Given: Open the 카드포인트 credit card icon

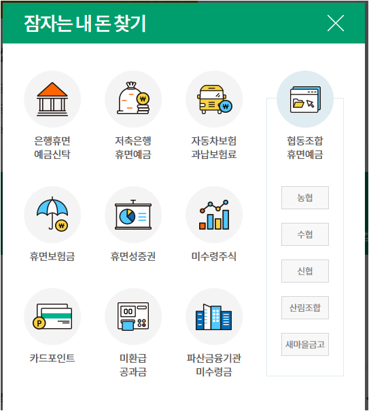Looking at the screenshot, I should (x=52, y=317).
